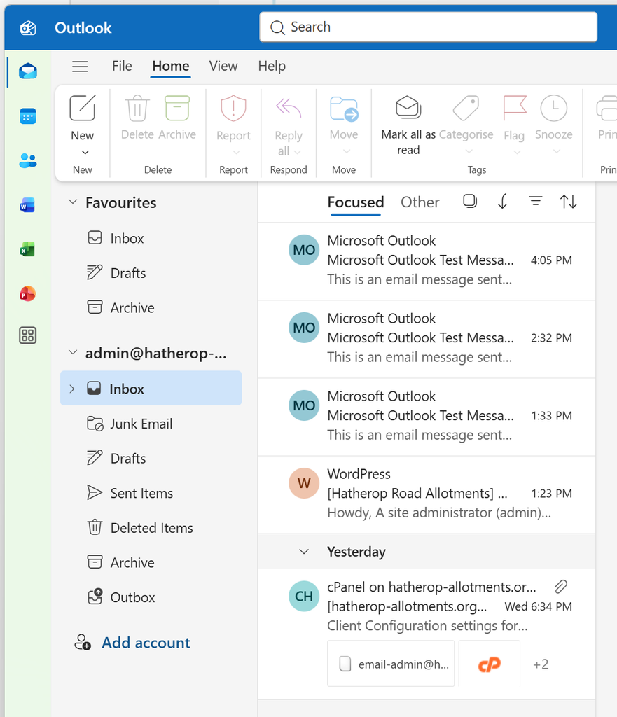Image resolution: width=617 pixels, height=717 pixels.
Task: Click the New mail compose icon
Action: tap(83, 108)
